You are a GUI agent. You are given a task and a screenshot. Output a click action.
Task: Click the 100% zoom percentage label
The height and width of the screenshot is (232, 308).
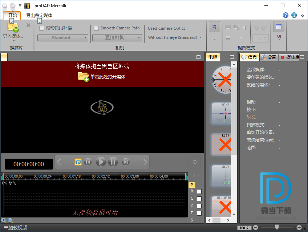point(244,228)
